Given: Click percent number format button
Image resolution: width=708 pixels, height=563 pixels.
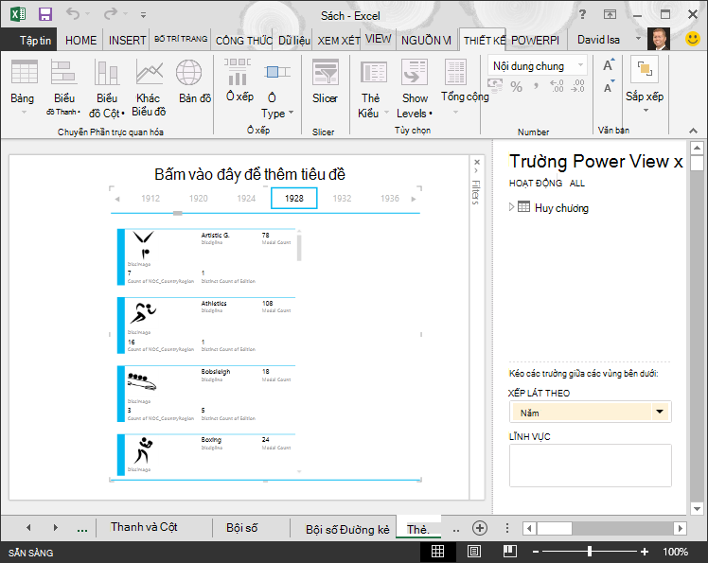Looking at the screenshot, I should pos(516,86).
